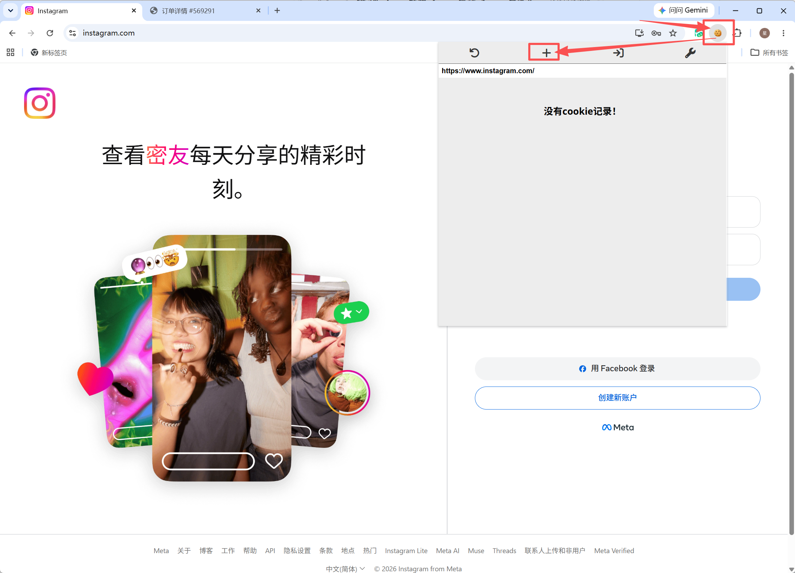Click the green extension icon in toolbar
Image resolution: width=795 pixels, height=573 pixels.
[698, 33]
